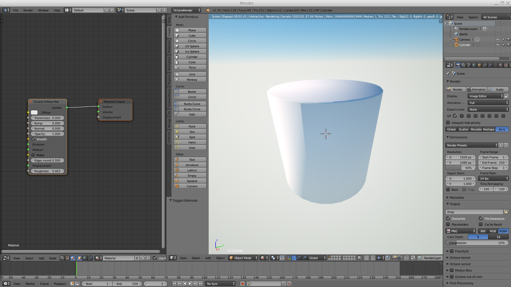Select RGB color mode button
The image size is (511, 287).
coord(493,231)
